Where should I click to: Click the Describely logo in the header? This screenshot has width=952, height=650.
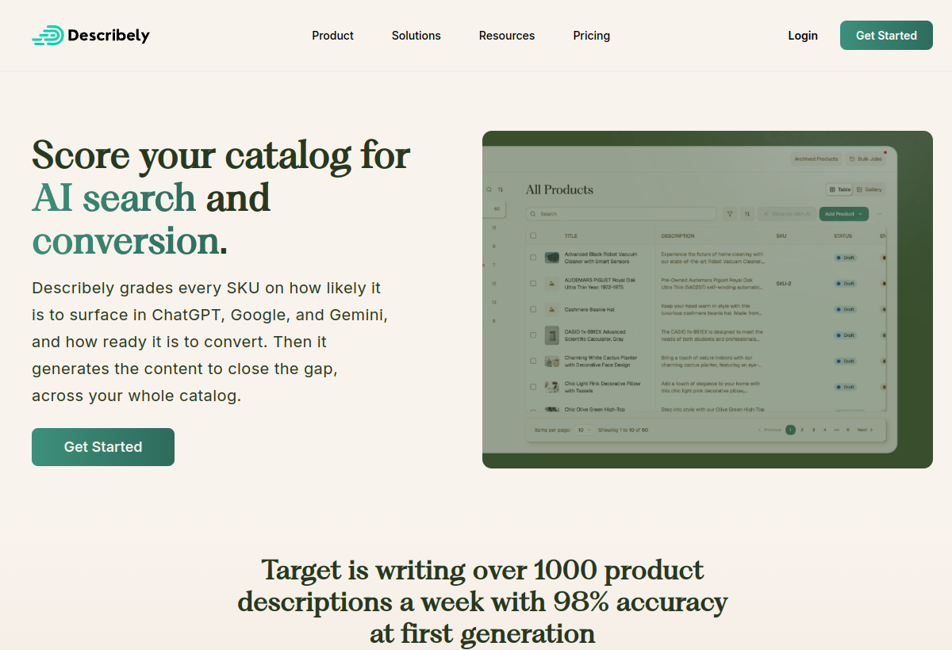90,35
